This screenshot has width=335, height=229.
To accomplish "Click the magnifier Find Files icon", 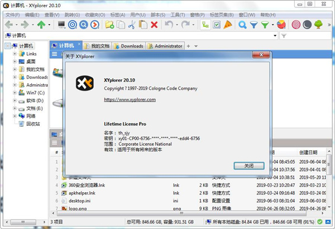I will click(242, 25).
